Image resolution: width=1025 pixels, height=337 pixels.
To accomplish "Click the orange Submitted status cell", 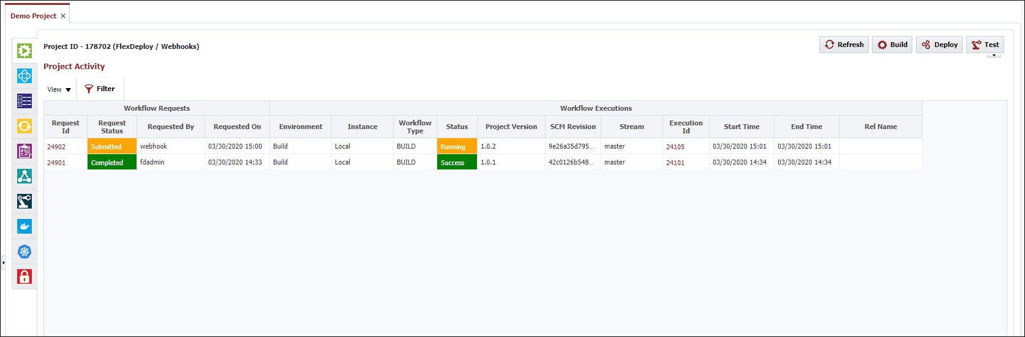I will coord(112,147).
